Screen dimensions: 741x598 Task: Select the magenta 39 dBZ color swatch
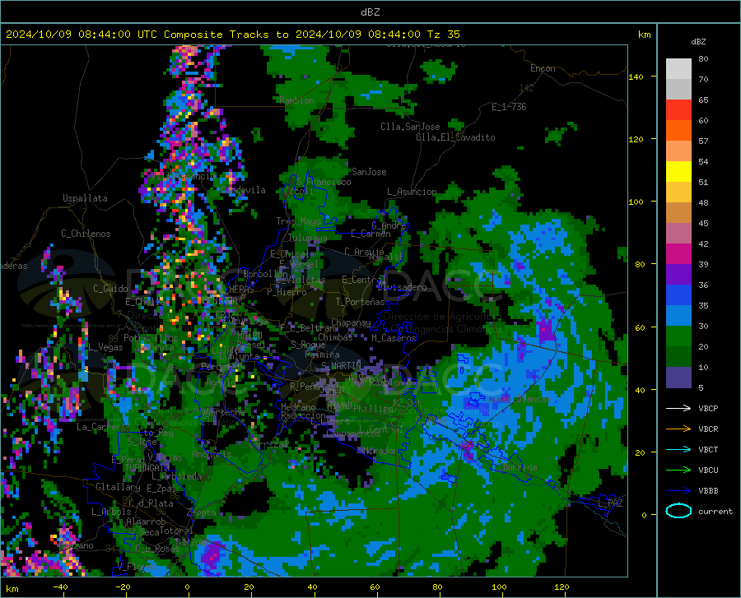point(678,254)
